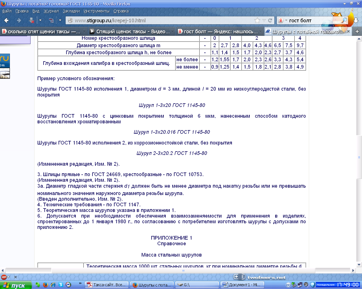Screen dimensions: 362x289
Task: Open dropdown next to red-cross toolbar icon
Action: pyautogui.click(x=40, y=20)
